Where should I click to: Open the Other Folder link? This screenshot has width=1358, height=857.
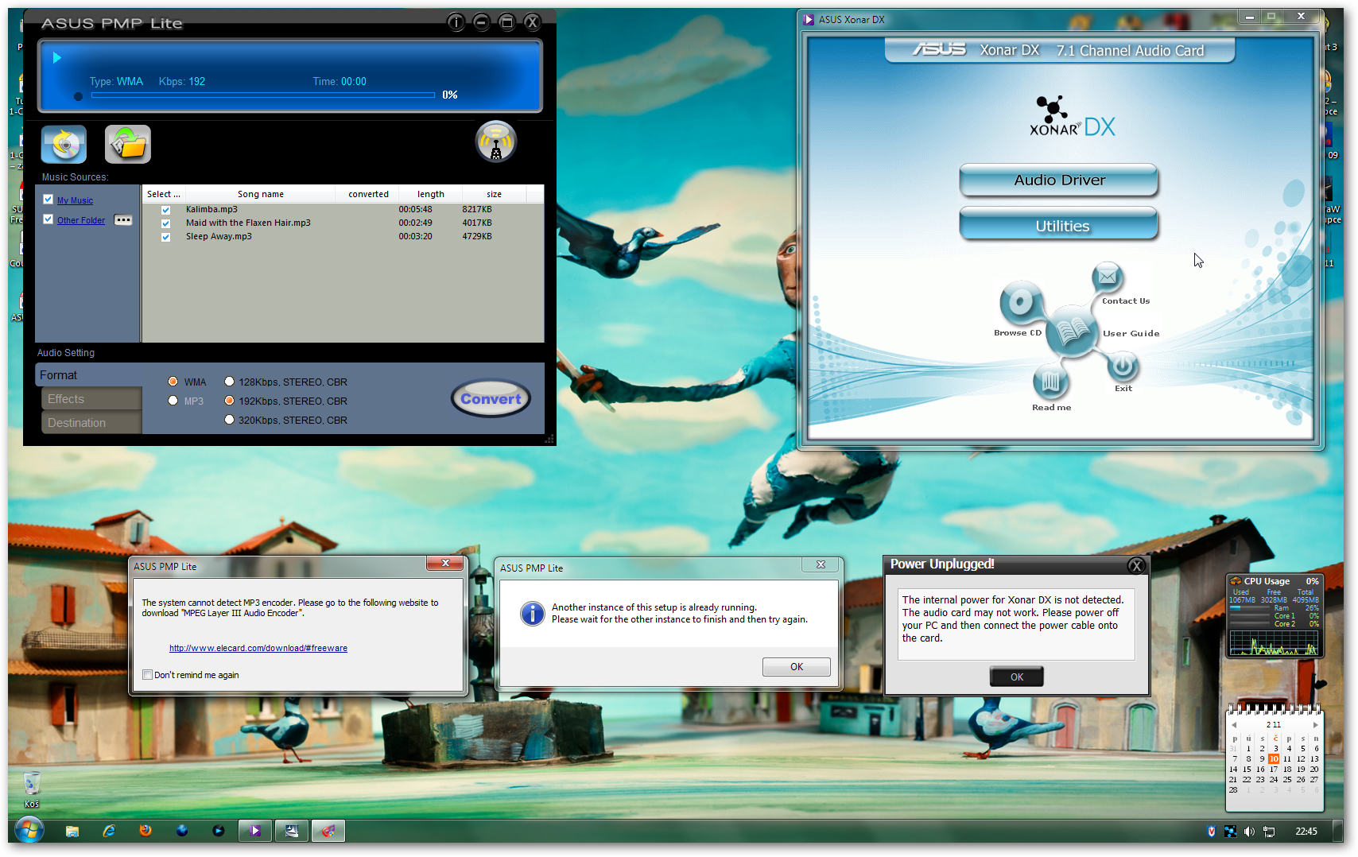[x=81, y=220]
